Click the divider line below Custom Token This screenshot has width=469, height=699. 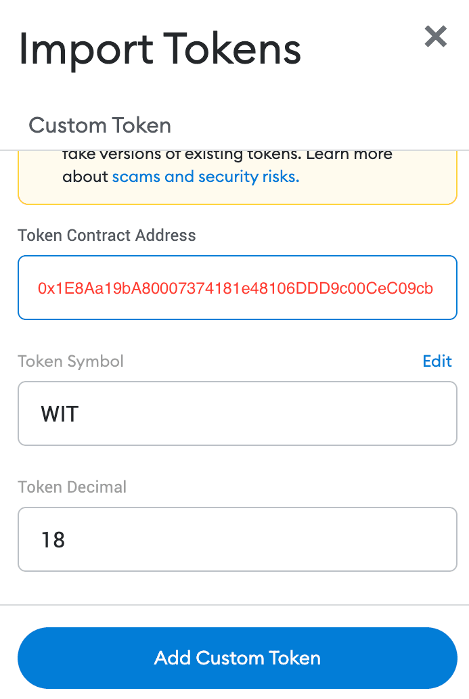[234, 150]
